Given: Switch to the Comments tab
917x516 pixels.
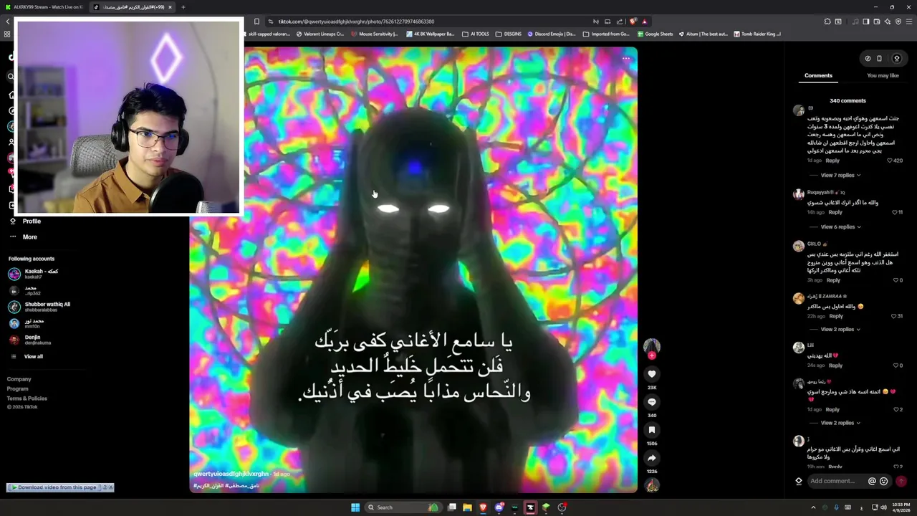Looking at the screenshot, I should point(818,75).
